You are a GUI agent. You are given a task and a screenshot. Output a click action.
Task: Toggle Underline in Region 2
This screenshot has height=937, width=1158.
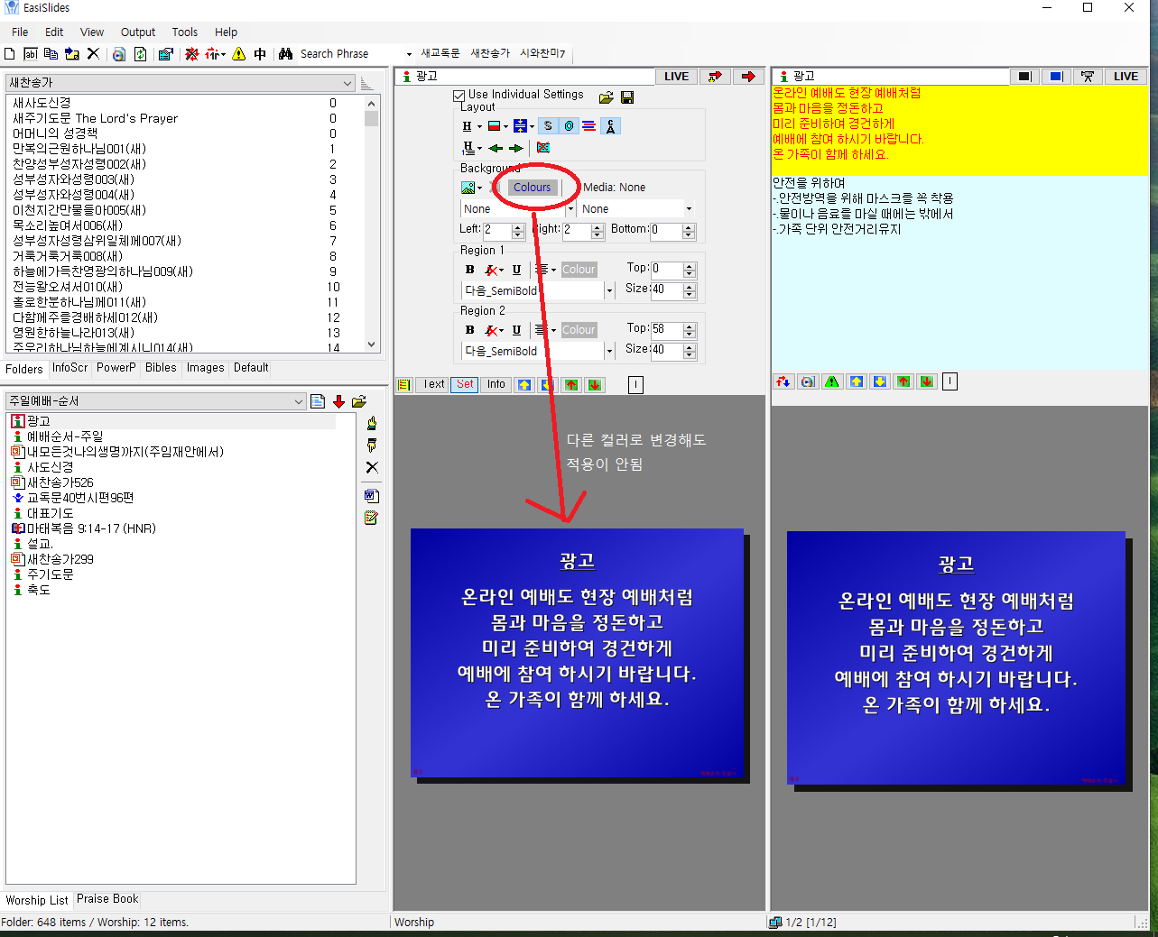(x=516, y=330)
